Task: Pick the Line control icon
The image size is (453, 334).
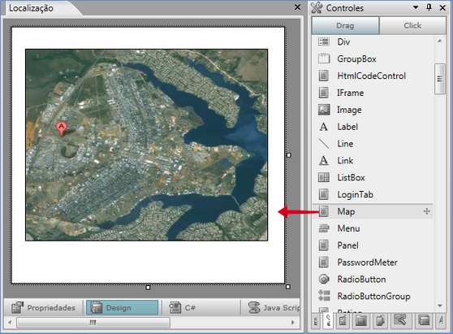Action: coord(324,143)
